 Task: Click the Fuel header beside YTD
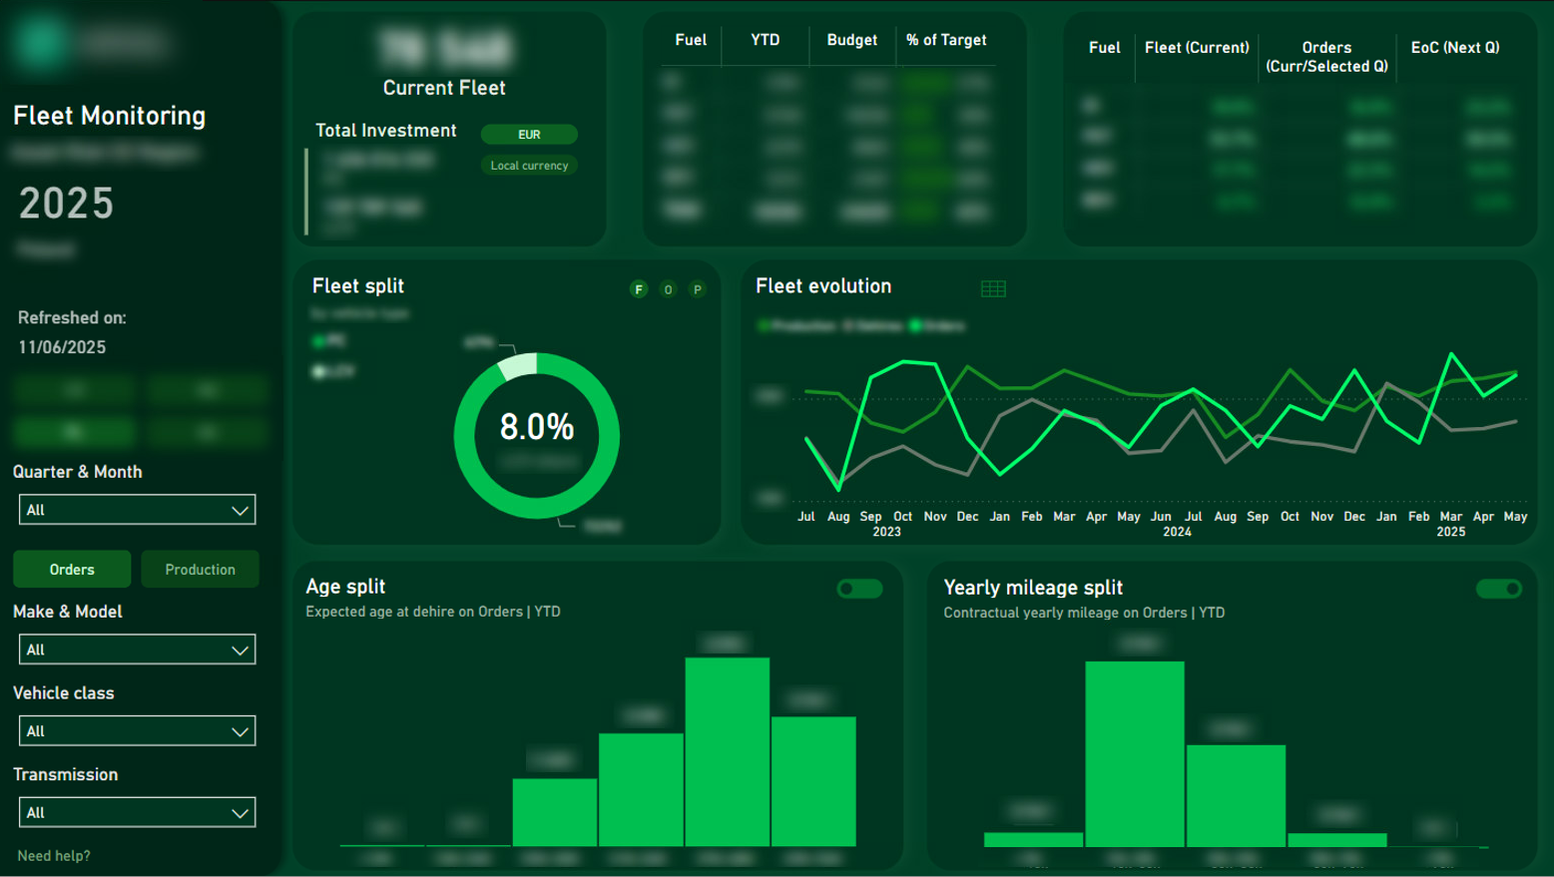(x=691, y=40)
